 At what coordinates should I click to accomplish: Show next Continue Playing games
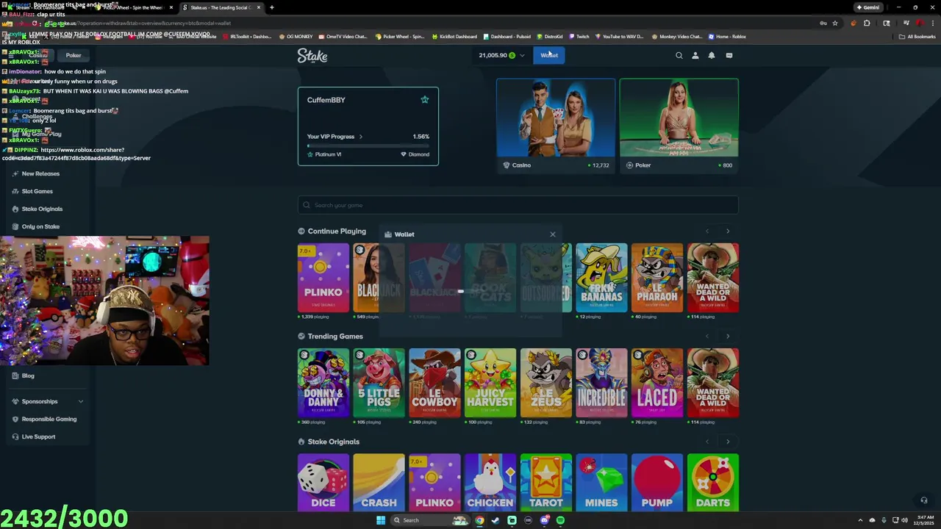pos(728,231)
